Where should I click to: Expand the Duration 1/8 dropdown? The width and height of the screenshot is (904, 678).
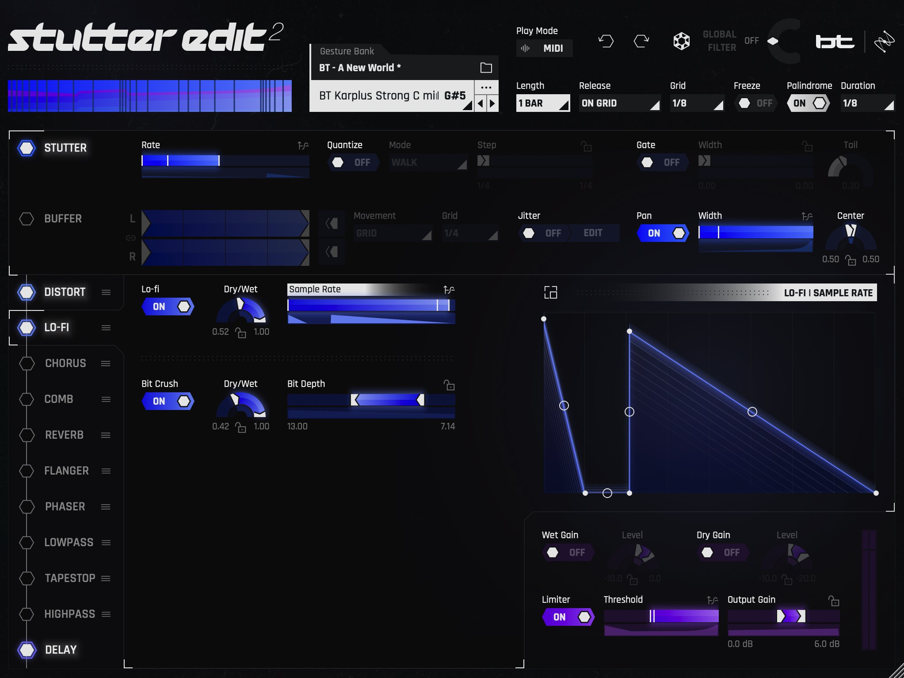coord(867,103)
